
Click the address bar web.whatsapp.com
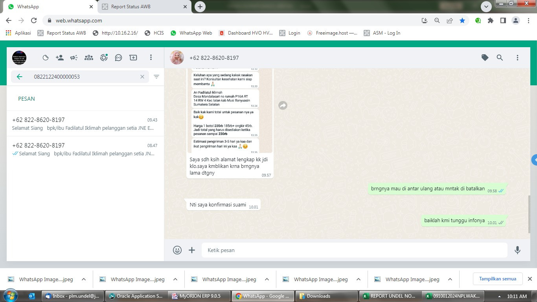[232, 20]
